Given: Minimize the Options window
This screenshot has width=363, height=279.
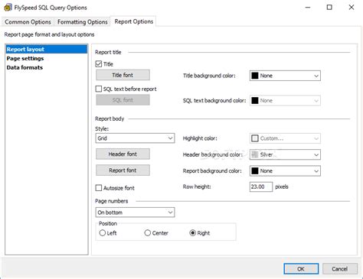Looking at the screenshot, I should [x=308, y=8].
